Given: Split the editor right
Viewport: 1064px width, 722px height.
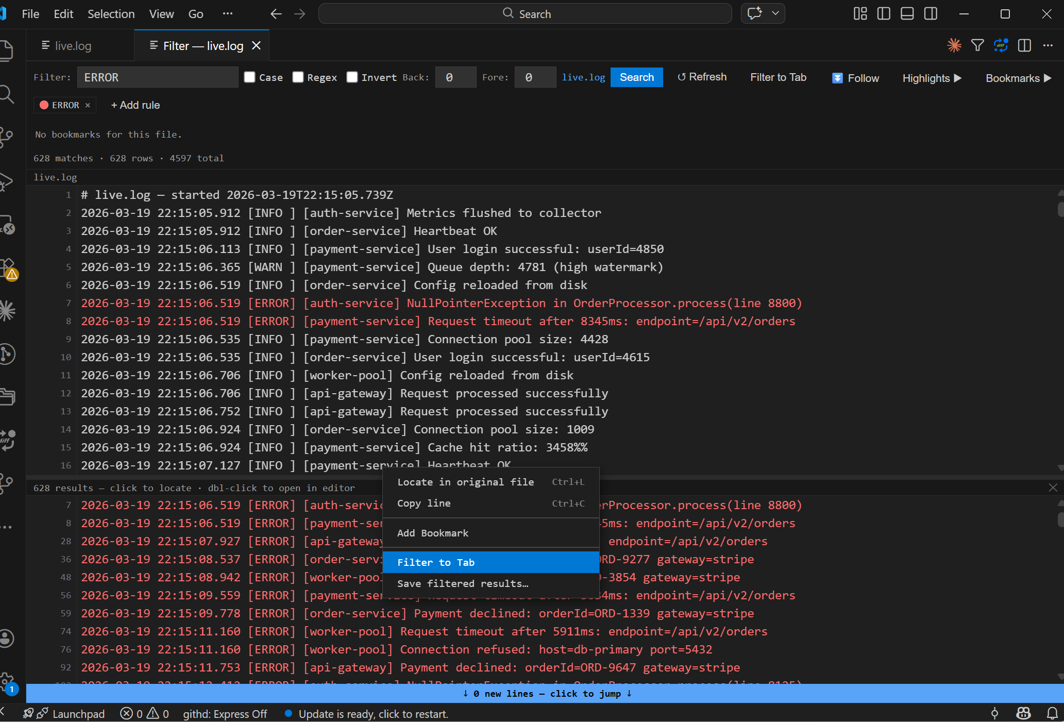Looking at the screenshot, I should (x=1024, y=45).
